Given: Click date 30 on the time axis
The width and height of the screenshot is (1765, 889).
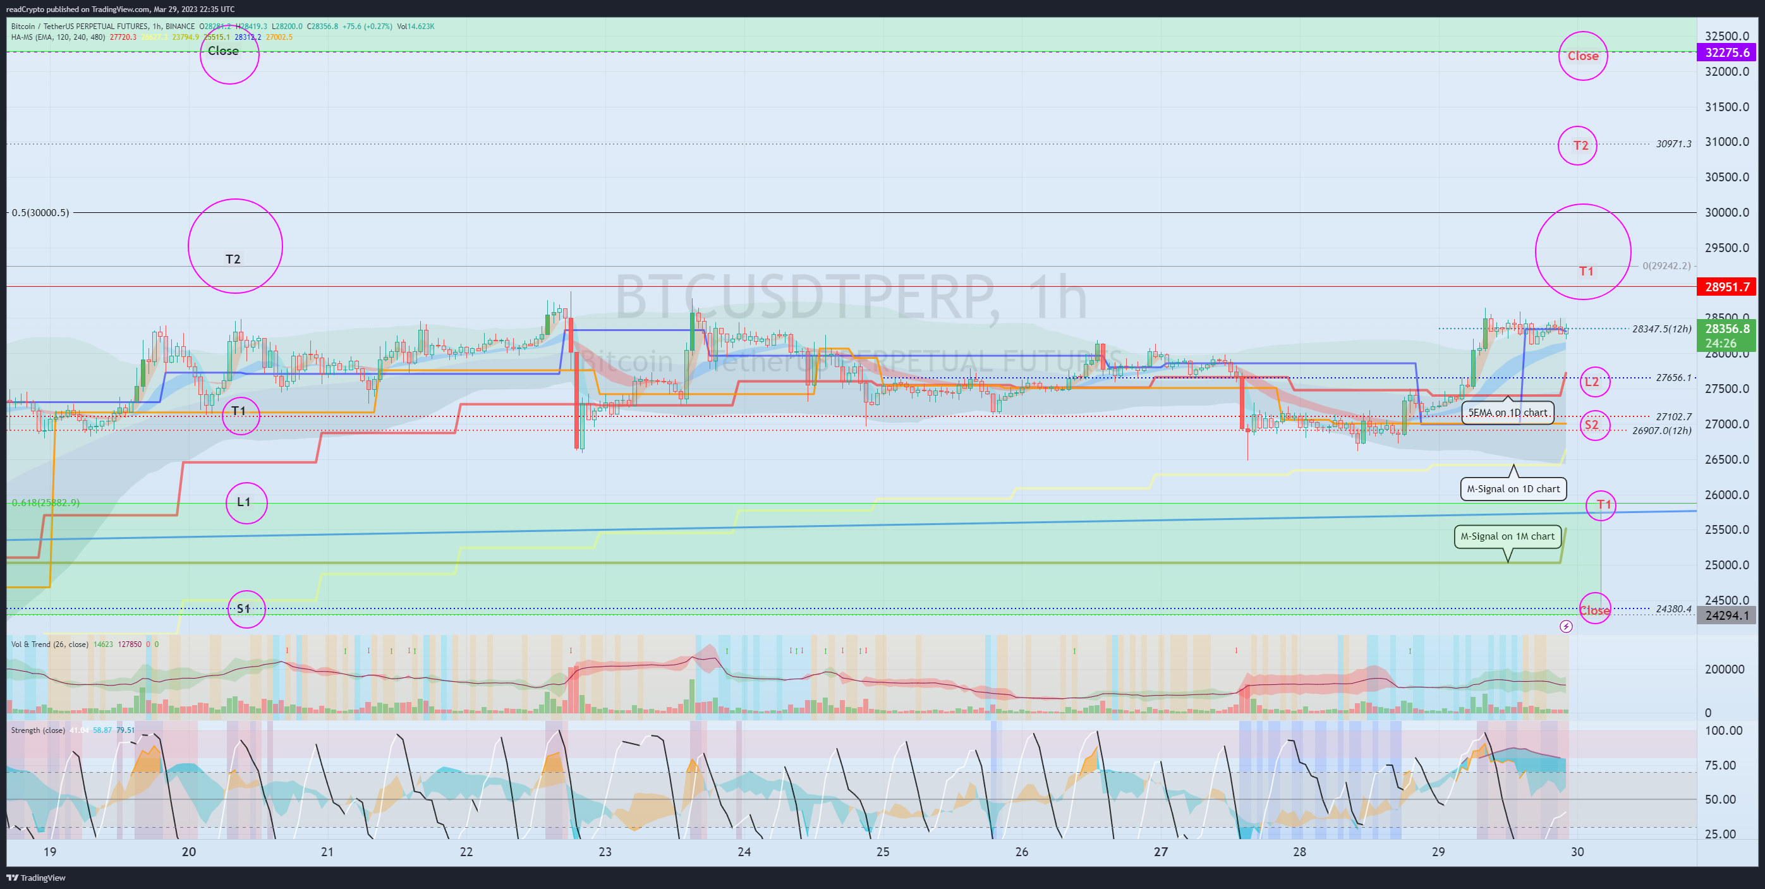Looking at the screenshot, I should coord(1577,852).
